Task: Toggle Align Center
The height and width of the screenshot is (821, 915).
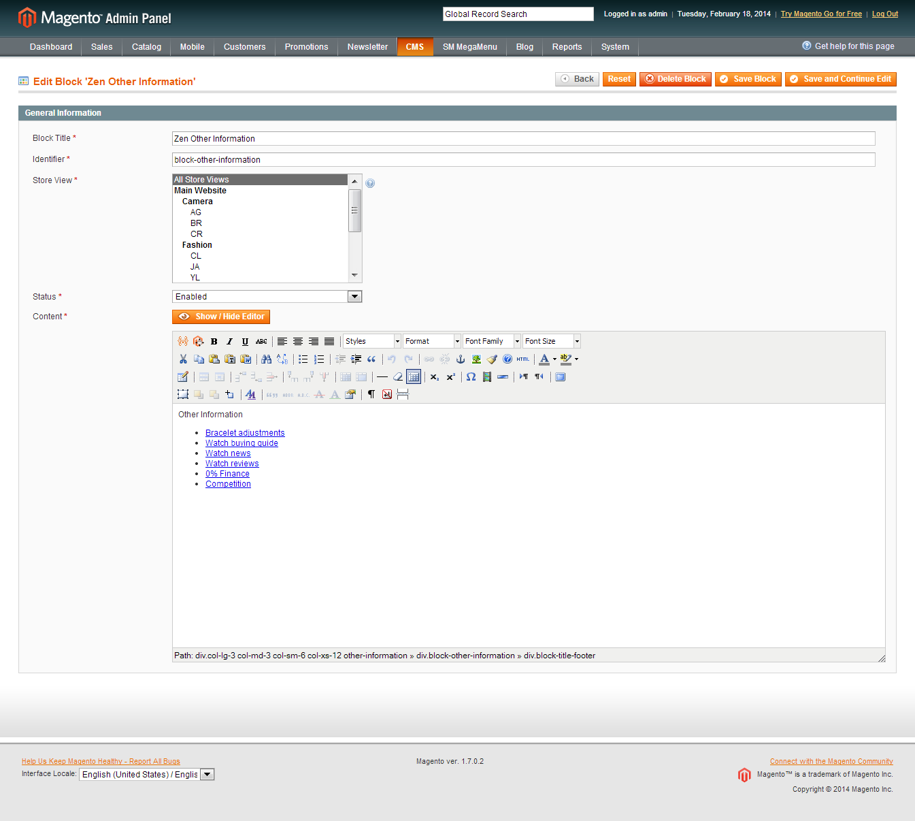Action: click(297, 341)
